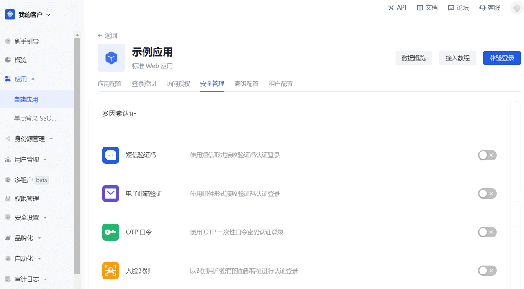Click the shield logo next to 我的客户
Screen dimensions: 524x289
click(x=10, y=15)
